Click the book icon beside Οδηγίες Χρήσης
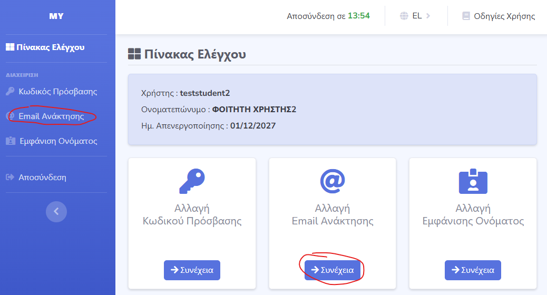The width and height of the screenshot is (547, 295). point(466,16)
